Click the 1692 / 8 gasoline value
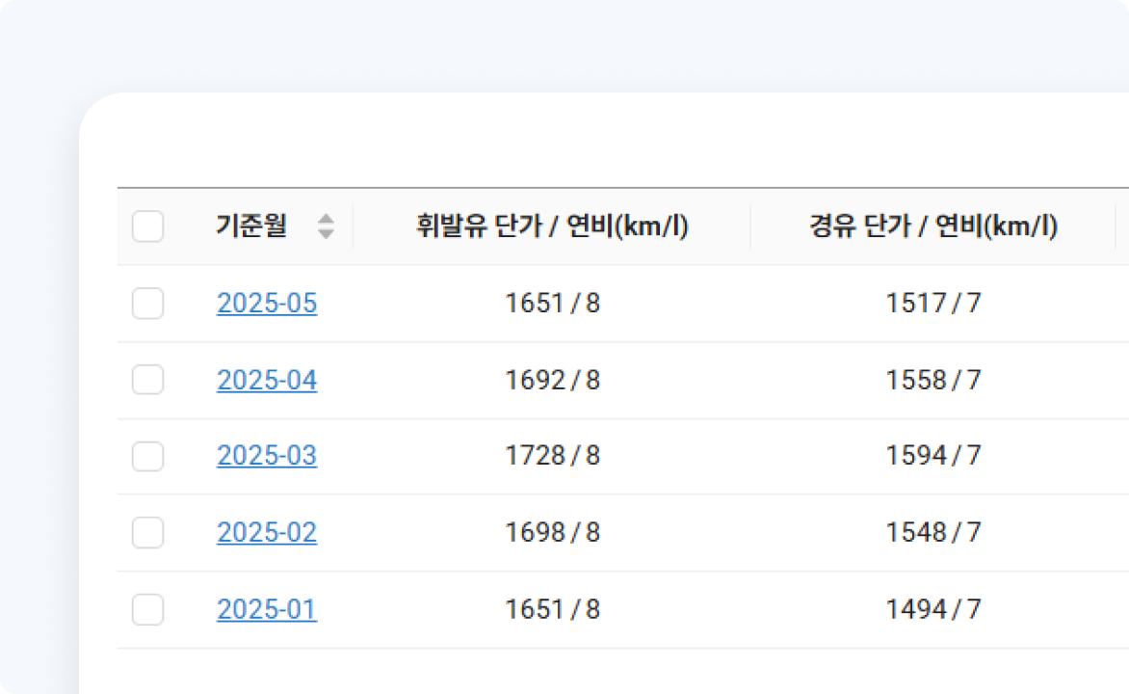Screen dimensions: 1129x694 pos(552,380)
